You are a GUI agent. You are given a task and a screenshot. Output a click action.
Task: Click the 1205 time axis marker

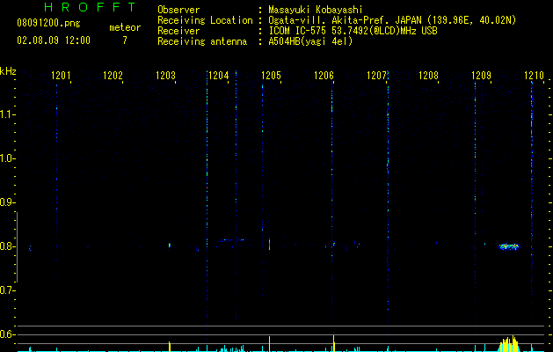tap(271, 76)
